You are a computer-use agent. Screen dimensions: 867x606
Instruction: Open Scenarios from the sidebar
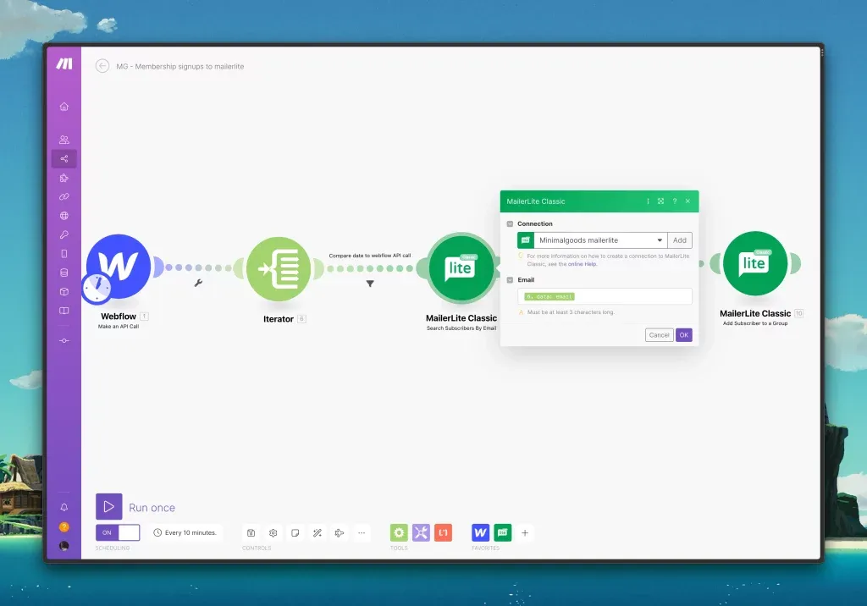pyautogui.click(x=64, y=158)
